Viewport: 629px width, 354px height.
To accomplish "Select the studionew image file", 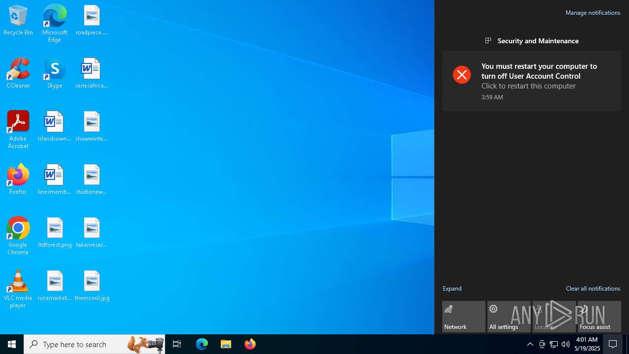I will 91,180.
